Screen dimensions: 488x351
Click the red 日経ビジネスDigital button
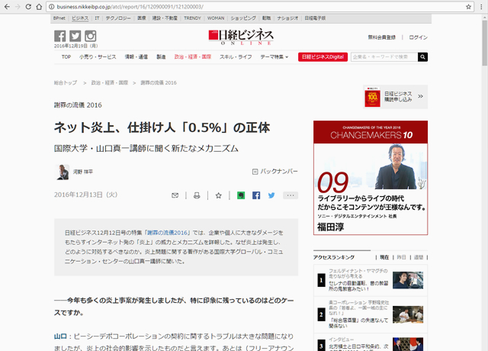coord(323,57)
